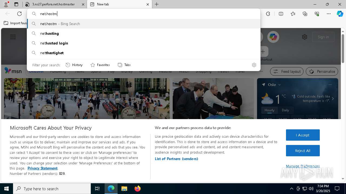Image resolution: width=346 pixels, height=194 pixels.
Task: Open the Extensions puzzle icon
Action: (x=268, y=14)
